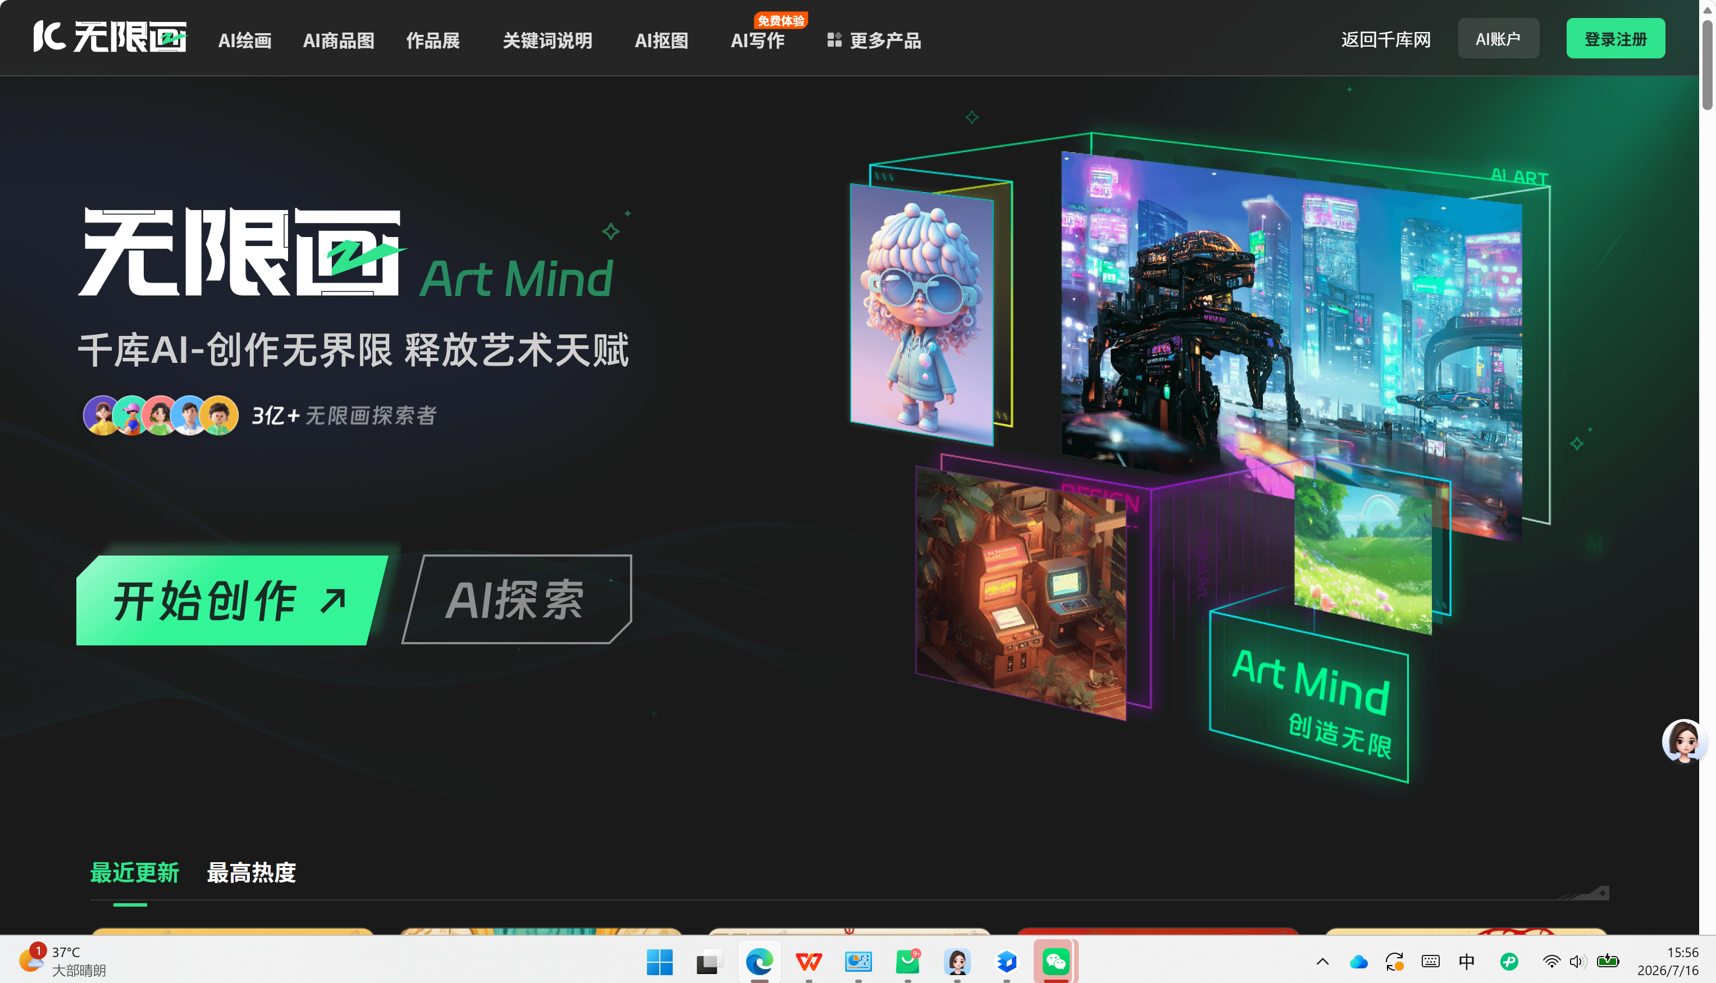
Task: Click the curly-haired doll artwork image
Action: coord(922,315)
